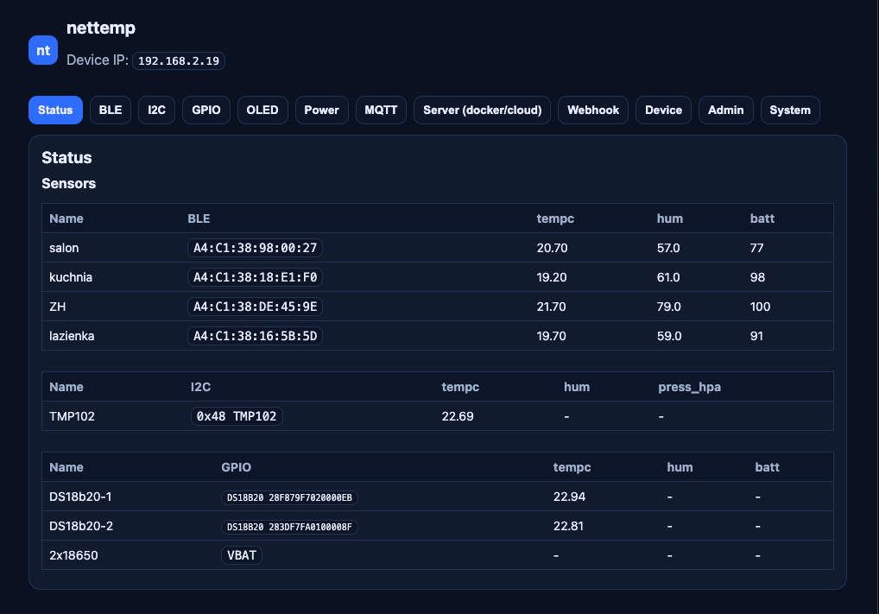The width and height of the screenshot is (879, 614).
Task: Select the GPIO tab
Action: [x=206, y=110]
